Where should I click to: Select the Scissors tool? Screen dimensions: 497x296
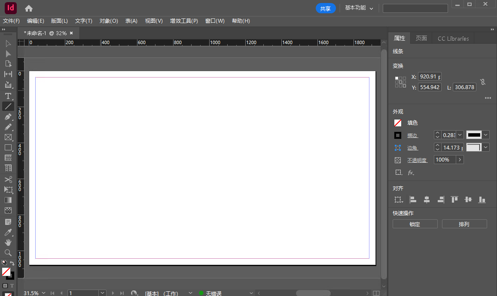[x=8, y=179]
